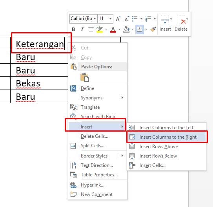Apply numbered list formatting
213x207 pixels.
click(x=148, y=19)
